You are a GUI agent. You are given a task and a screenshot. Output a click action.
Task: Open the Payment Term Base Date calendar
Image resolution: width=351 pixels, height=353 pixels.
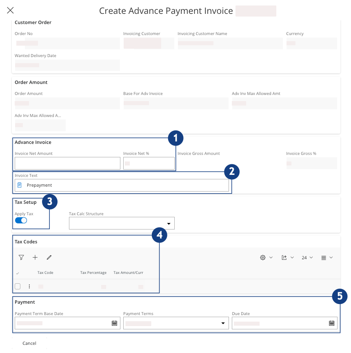click(x=114, y=323)
